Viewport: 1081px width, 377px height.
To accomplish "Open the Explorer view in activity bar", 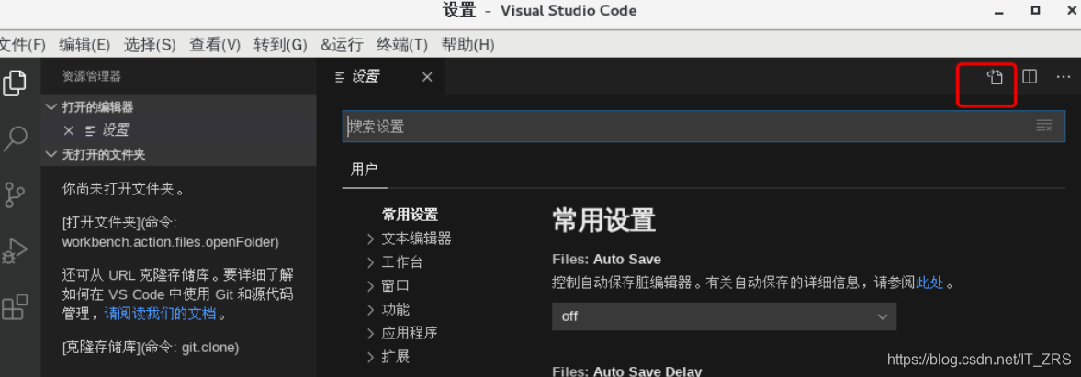I will point(16,83).
